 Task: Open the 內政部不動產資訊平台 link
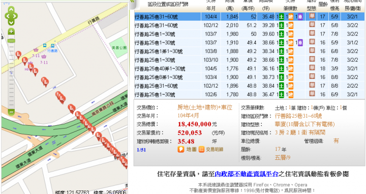click(246, 174)
